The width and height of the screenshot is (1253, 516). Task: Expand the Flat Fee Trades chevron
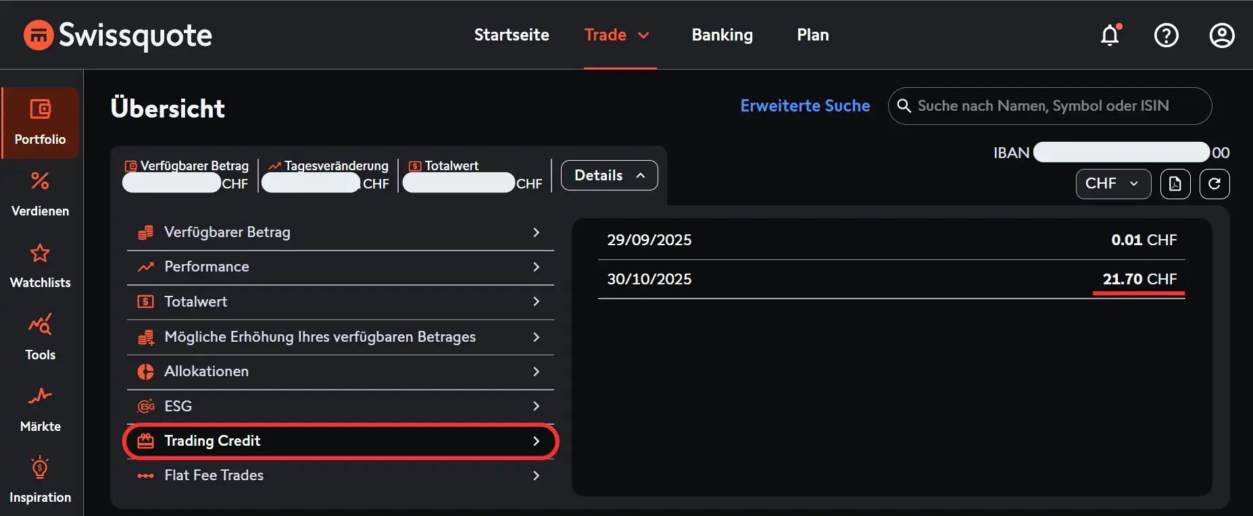tap(536, 475)
